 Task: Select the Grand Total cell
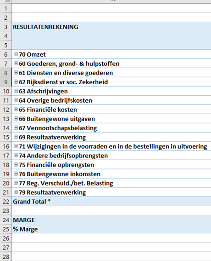pyautogui.click(x=111, y=202)
